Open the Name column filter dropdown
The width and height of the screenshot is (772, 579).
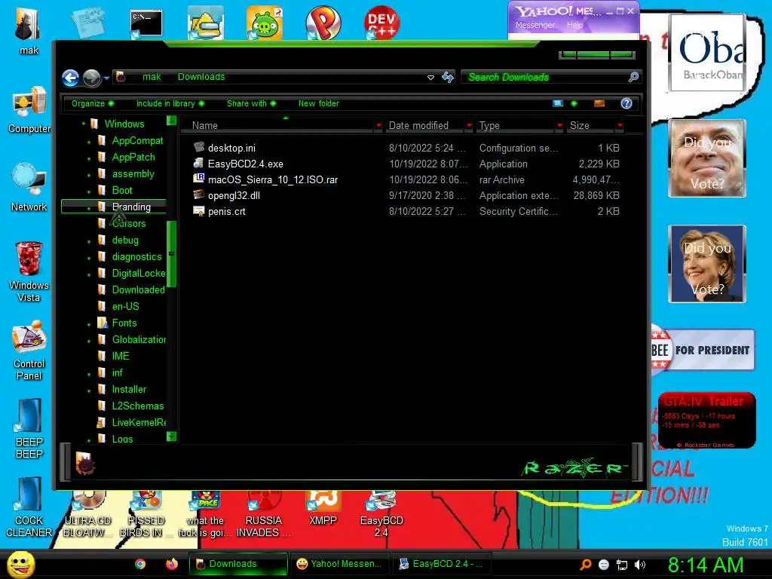pyautogui.click(x=378, y=126)
